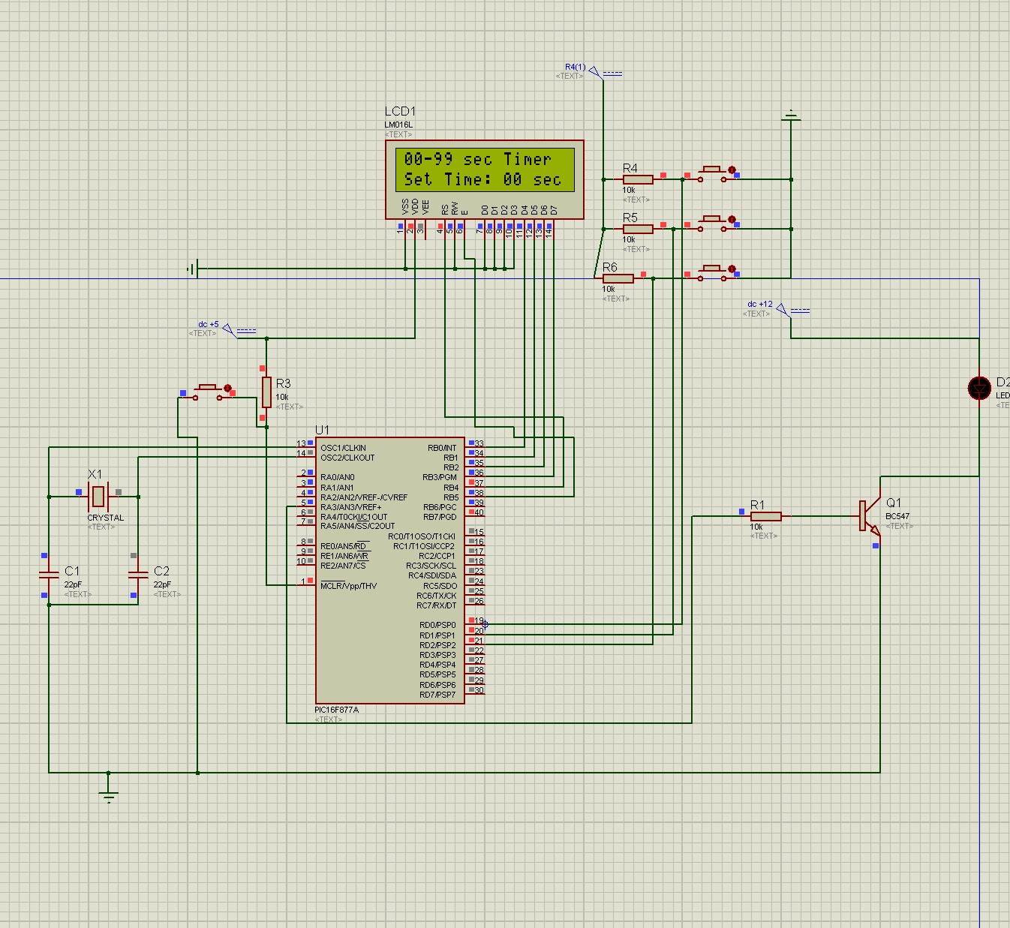The width and height of the screenshot is (1010, 928).
Task: Select the U1 microcontroller chip body
Action: point(390,571)
